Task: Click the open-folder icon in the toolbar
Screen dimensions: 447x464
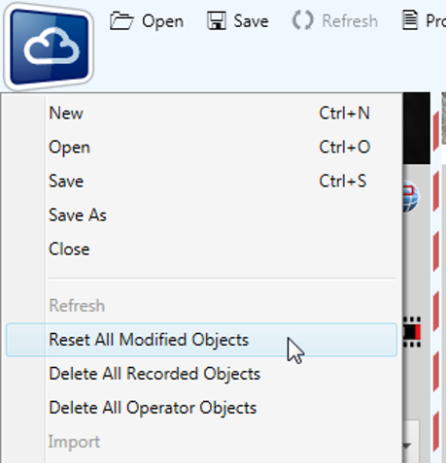Action: 121,21
